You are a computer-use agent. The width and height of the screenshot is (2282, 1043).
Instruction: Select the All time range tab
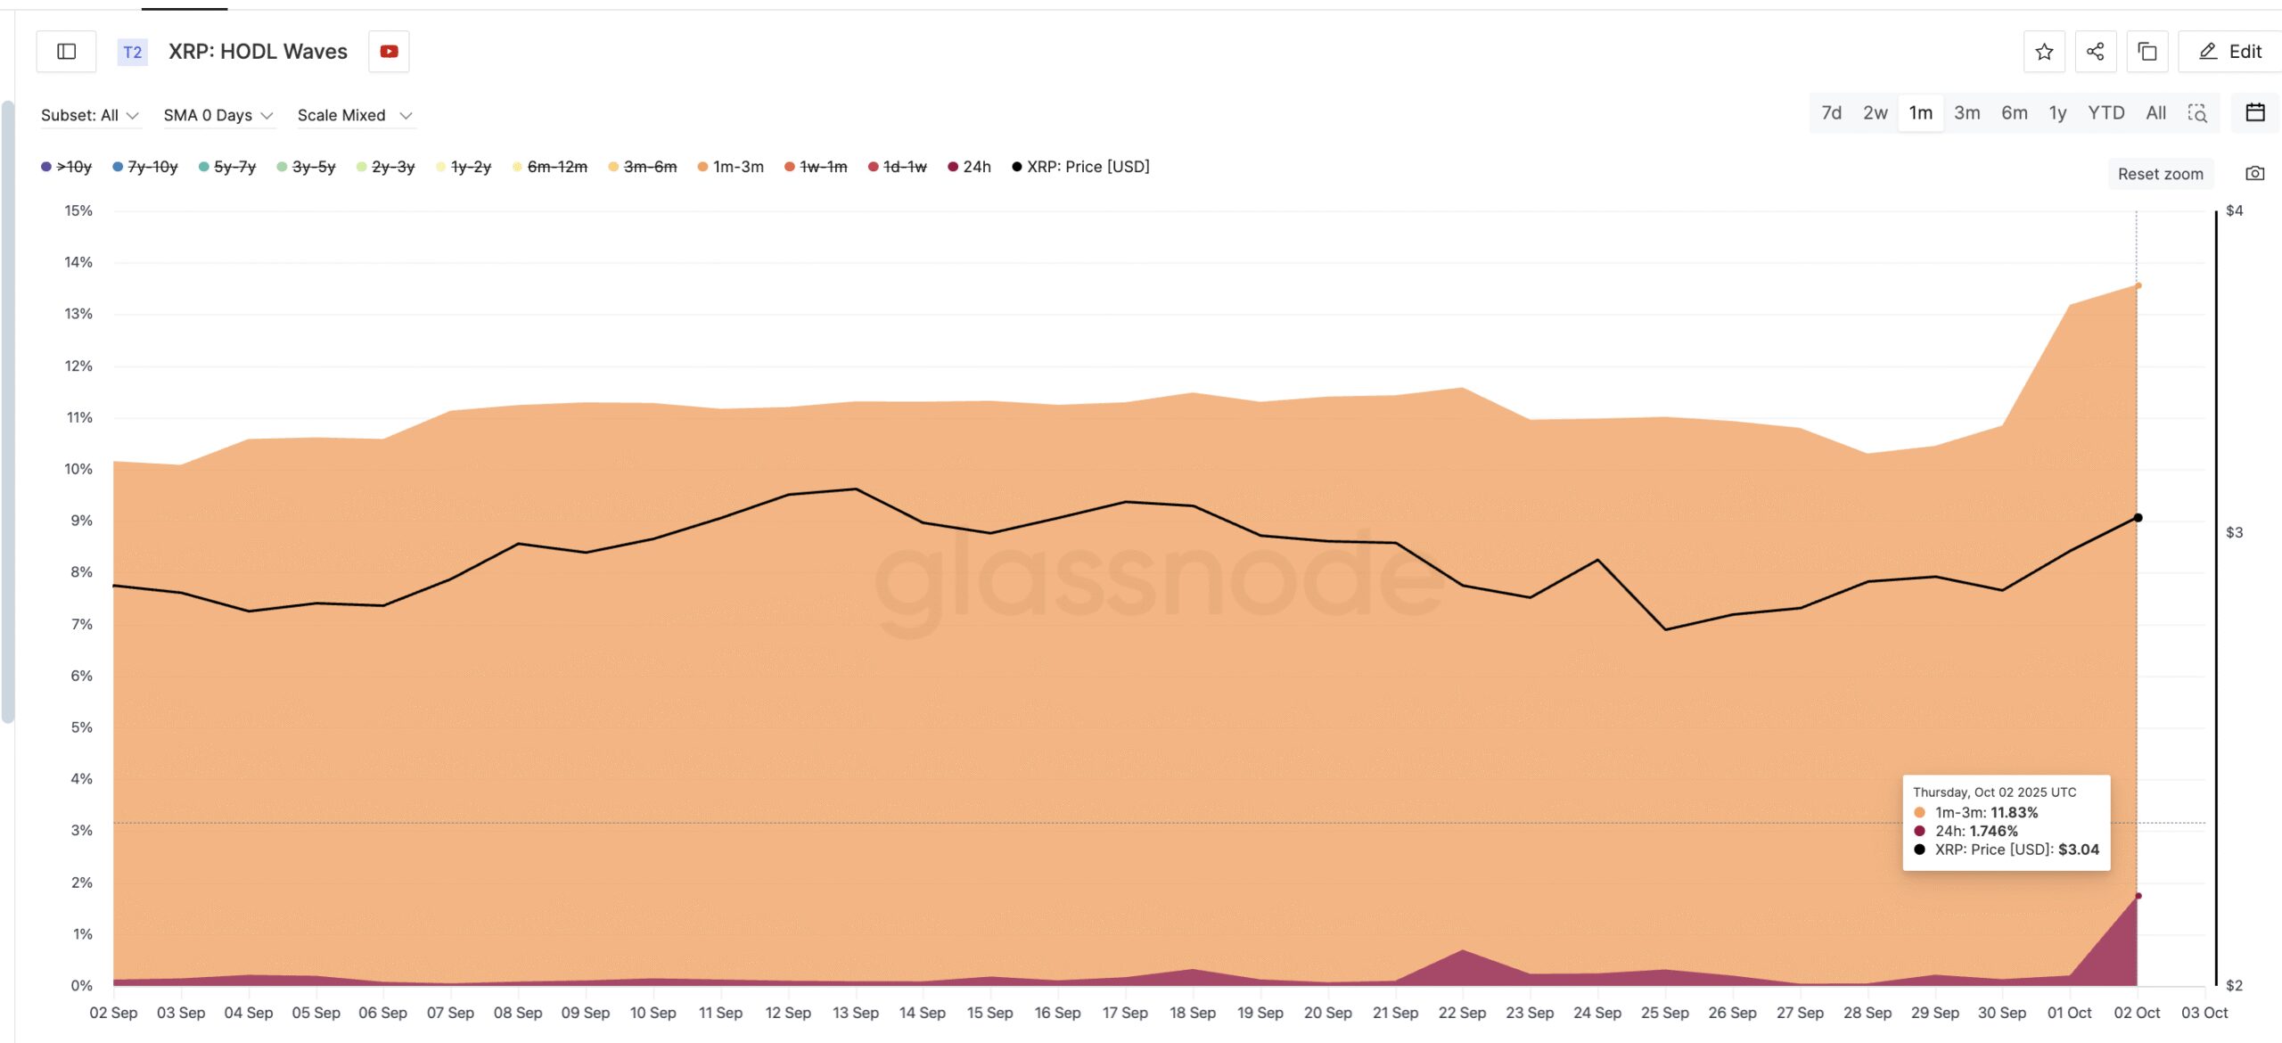pos(2156,112)
